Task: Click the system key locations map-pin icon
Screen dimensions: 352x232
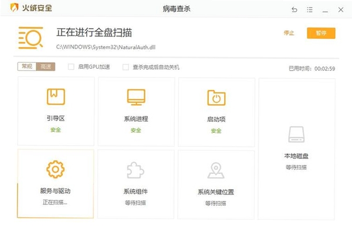Action: point(216,170)
